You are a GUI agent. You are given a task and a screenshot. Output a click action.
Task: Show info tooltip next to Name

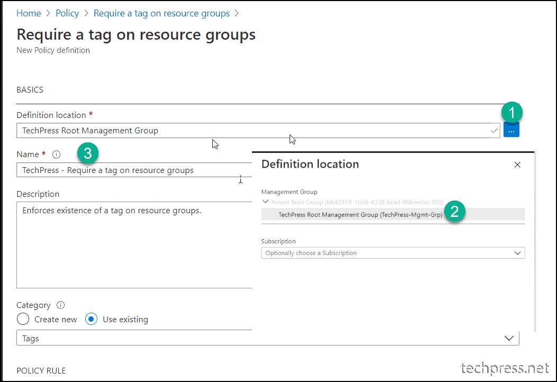pyautogui.click(x=56, y=154)
